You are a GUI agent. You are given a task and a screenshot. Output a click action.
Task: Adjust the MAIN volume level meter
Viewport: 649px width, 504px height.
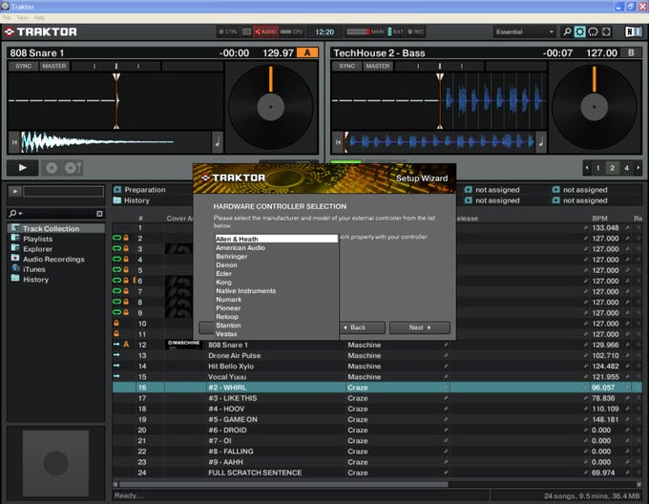(x=358, y=31)
